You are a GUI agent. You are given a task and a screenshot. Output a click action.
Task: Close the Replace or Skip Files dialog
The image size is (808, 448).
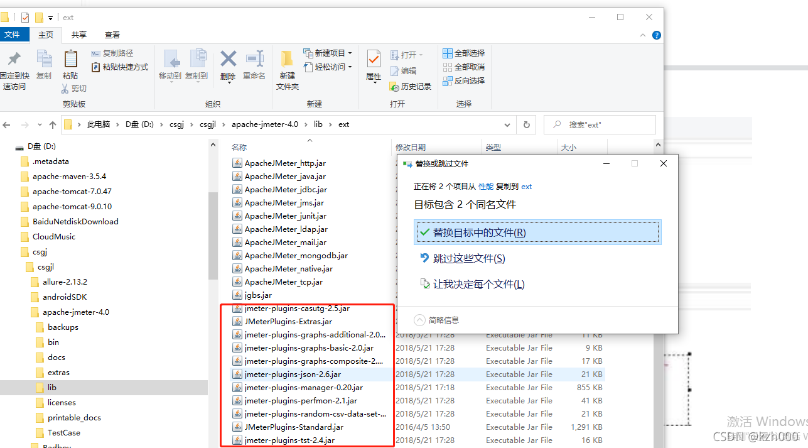[664, 163]
